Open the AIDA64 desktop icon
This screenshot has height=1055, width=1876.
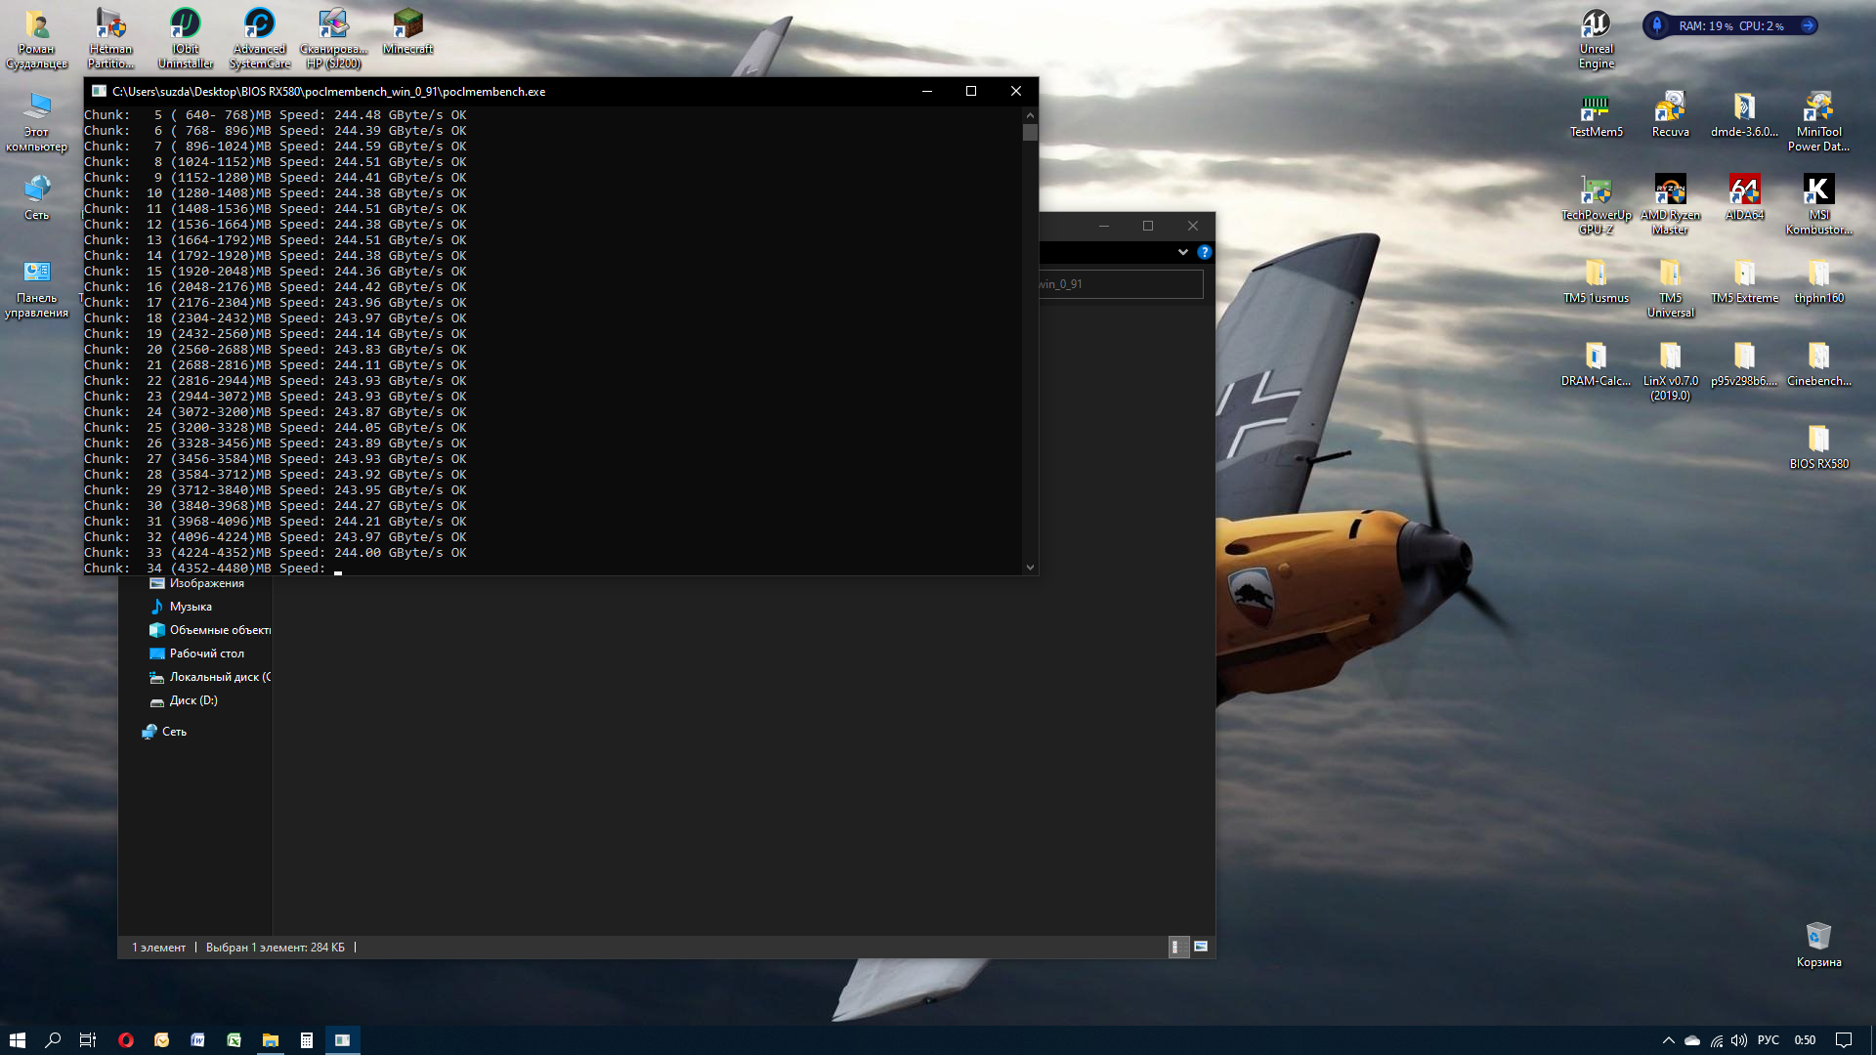coord(1744,190)
